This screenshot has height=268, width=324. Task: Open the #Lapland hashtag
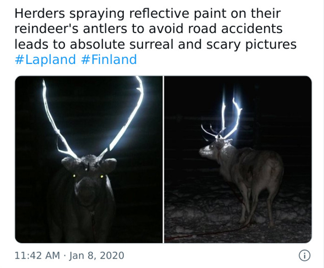[x=45, y=60]
